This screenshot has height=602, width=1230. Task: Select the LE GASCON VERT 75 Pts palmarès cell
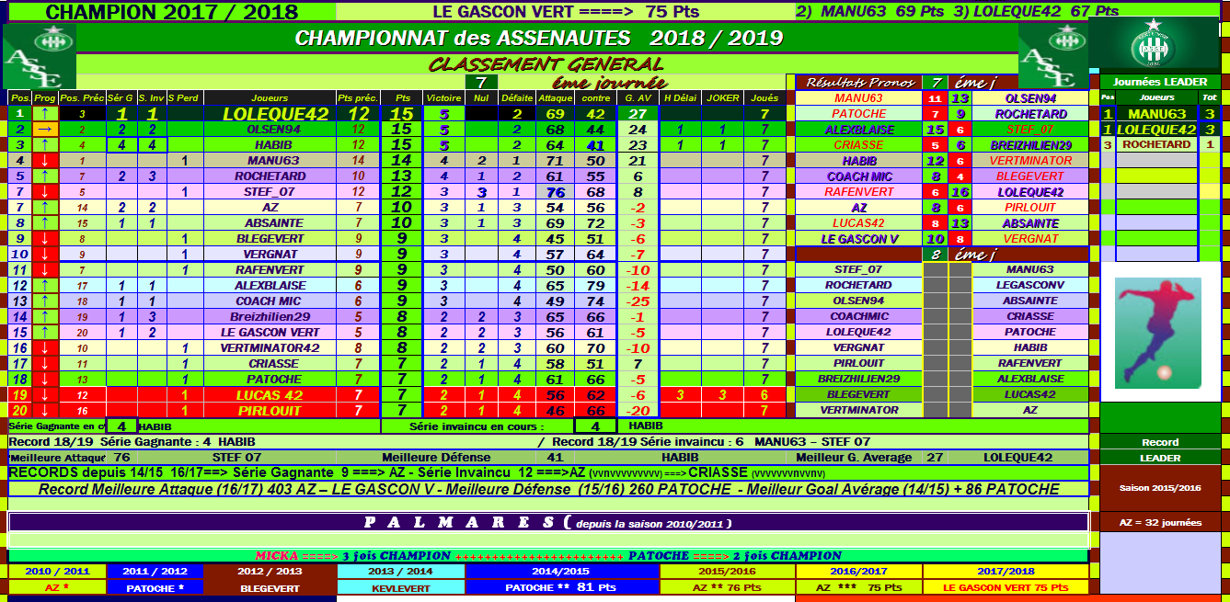(1005, 588)
